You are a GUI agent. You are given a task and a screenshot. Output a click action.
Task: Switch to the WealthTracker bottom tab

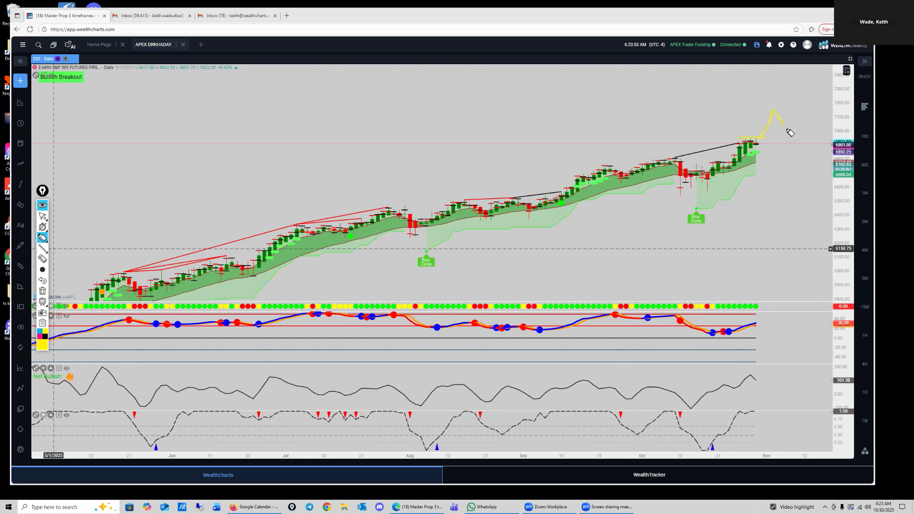649,475
